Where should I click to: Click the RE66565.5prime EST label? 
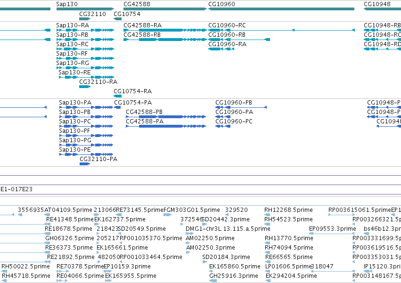click(x=289, y=257)
